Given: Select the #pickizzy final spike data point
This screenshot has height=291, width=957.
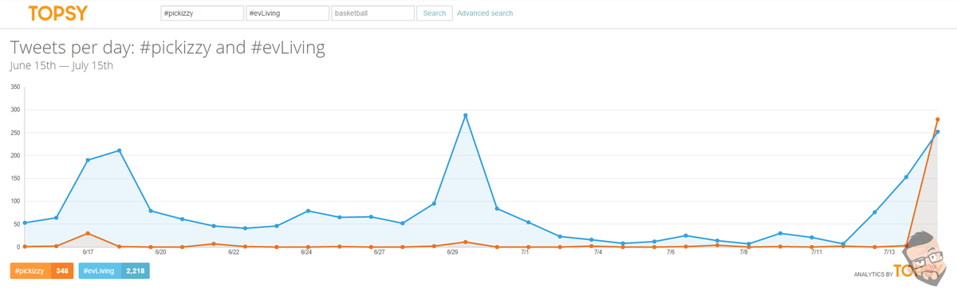Looking at the screenshot, I should tap(938, 119).
